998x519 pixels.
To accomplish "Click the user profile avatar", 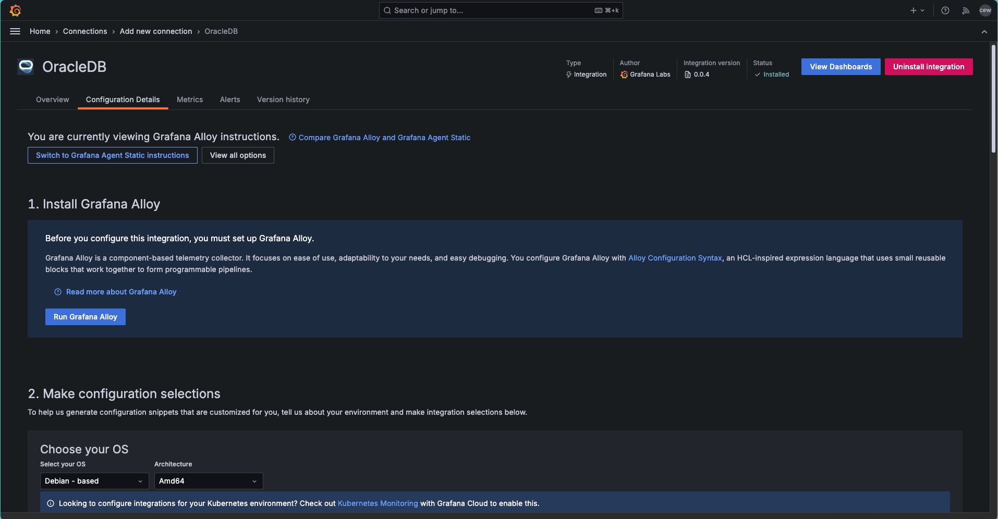I will [x=985, y=10].
